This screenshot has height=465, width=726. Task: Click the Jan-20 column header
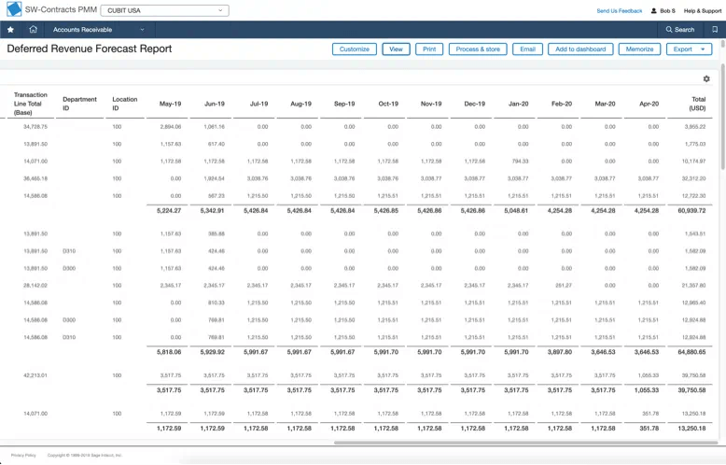click(518, 104)
